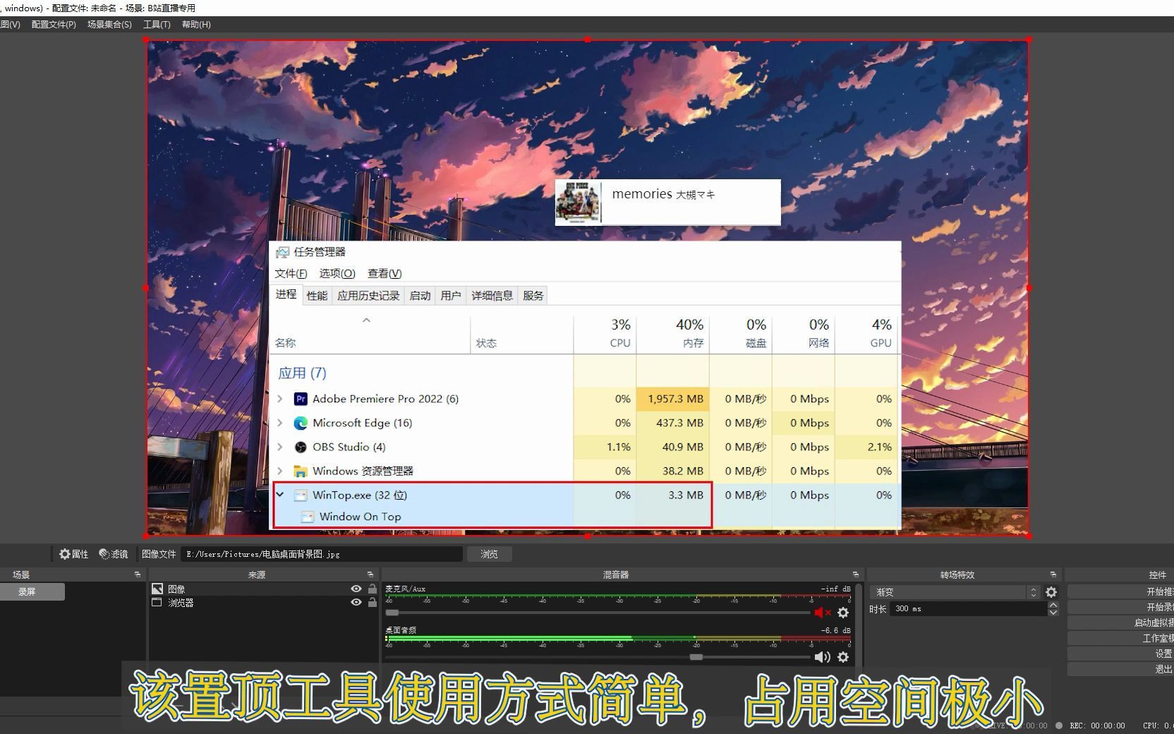Open the 属性 gear icon in source toolbar
The image size is (1174, 734).
click(x=65, y=554)
